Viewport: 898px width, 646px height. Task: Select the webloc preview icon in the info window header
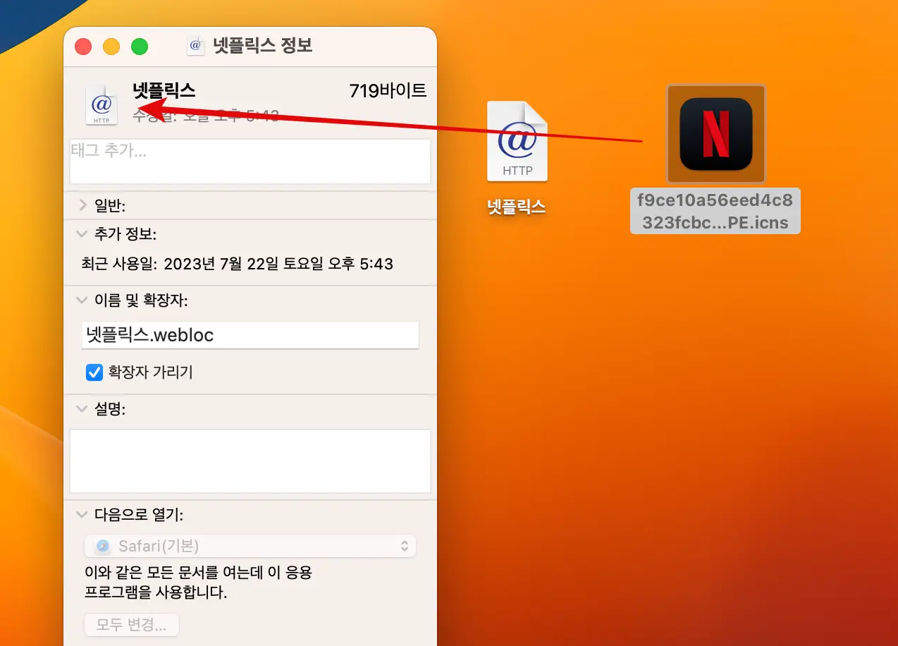click(x=102, y=105)
